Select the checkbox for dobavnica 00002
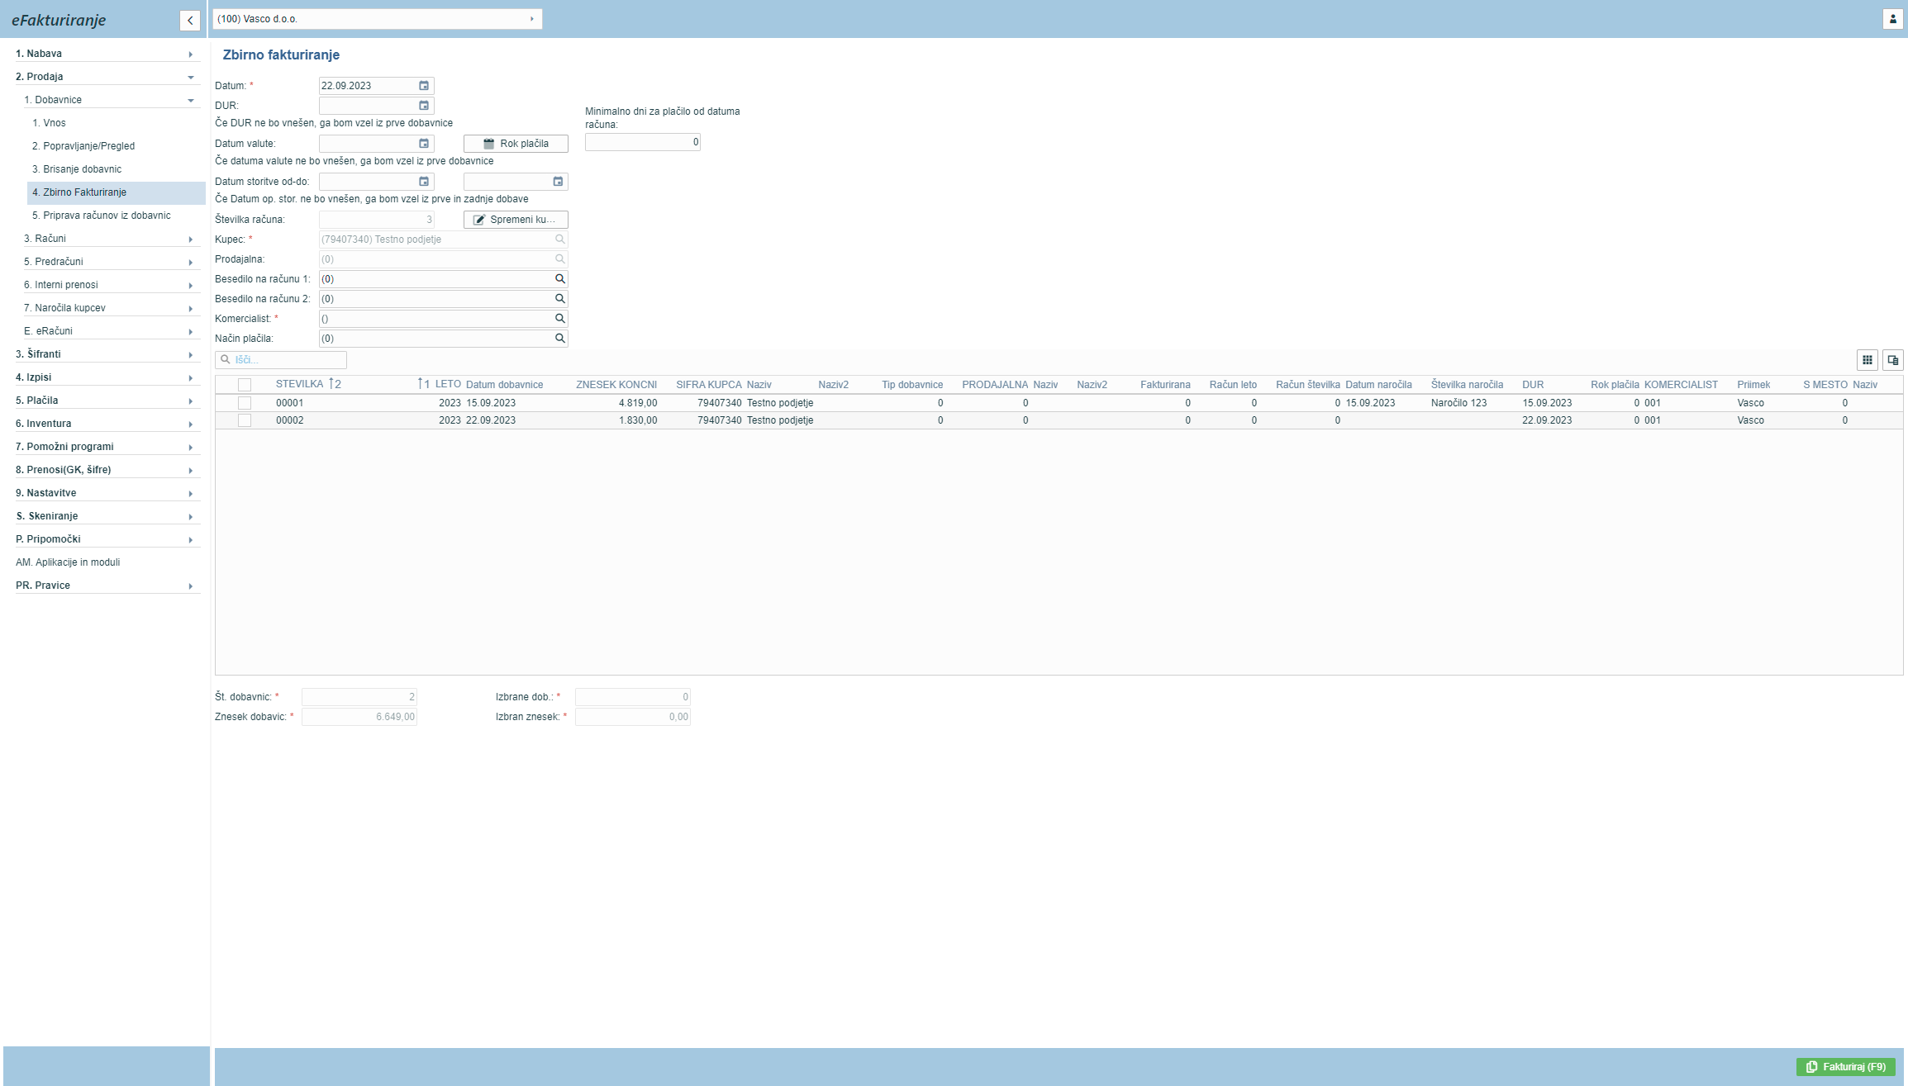The height and width of the screenshot is (1086, 1908). coord(245,420)
